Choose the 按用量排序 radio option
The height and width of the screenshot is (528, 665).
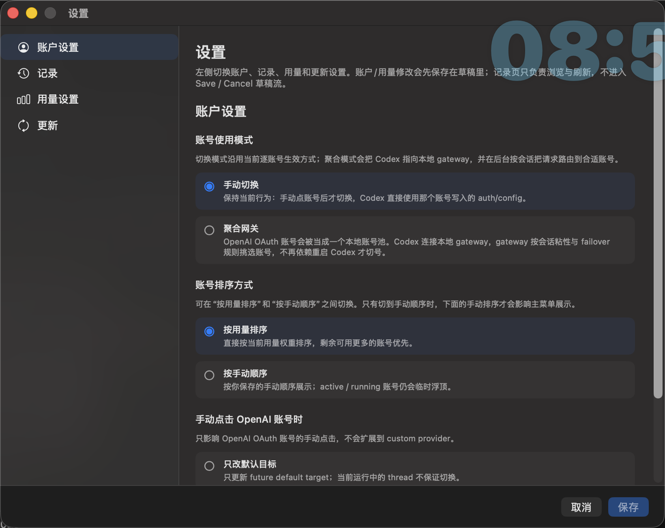pyautogui.click(x=209, y=332)
